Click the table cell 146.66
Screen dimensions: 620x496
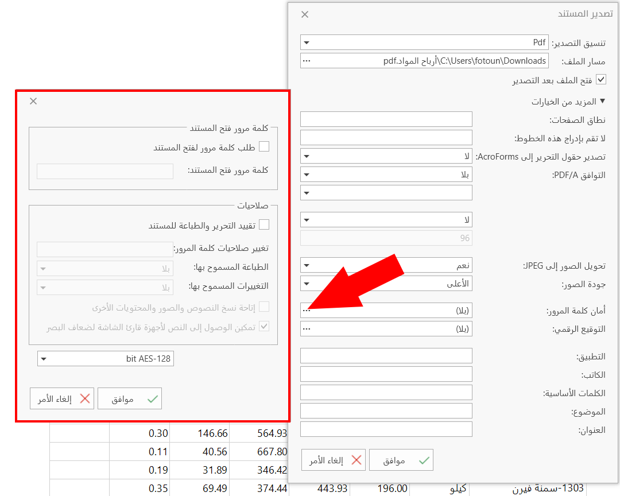[200, 433]
